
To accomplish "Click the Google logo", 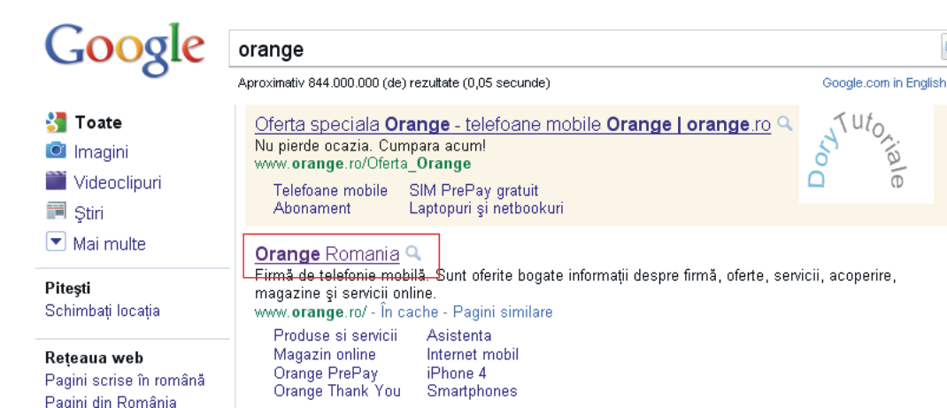I will tap(124, 46).
